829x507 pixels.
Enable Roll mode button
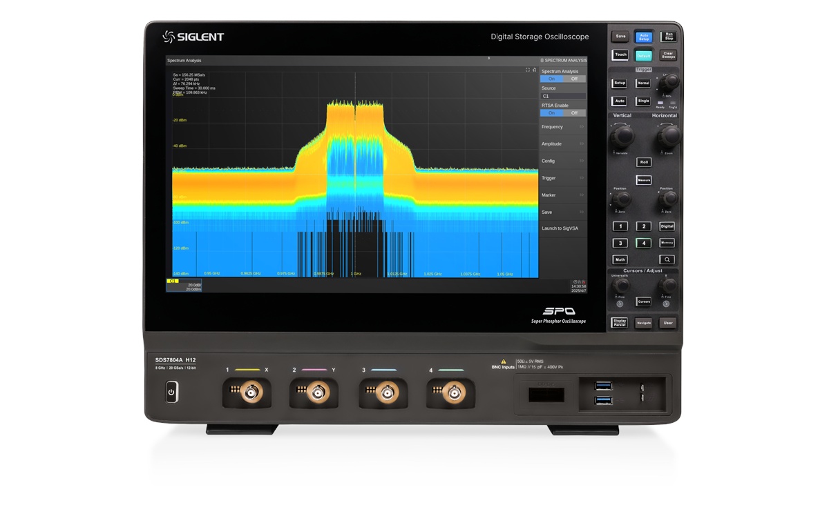click(644, 162)
